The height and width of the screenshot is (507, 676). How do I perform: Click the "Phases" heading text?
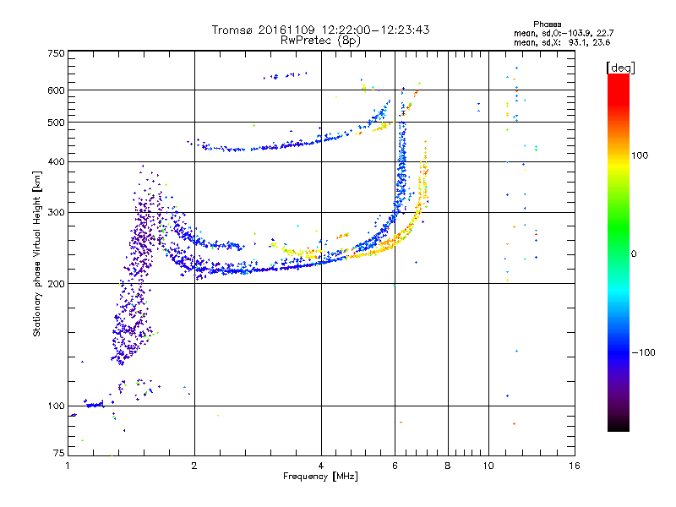pyautogui.click(x=547, y=25)
